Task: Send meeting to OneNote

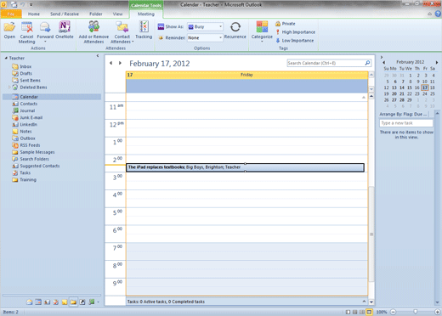Action: click(x=65, y=31)
